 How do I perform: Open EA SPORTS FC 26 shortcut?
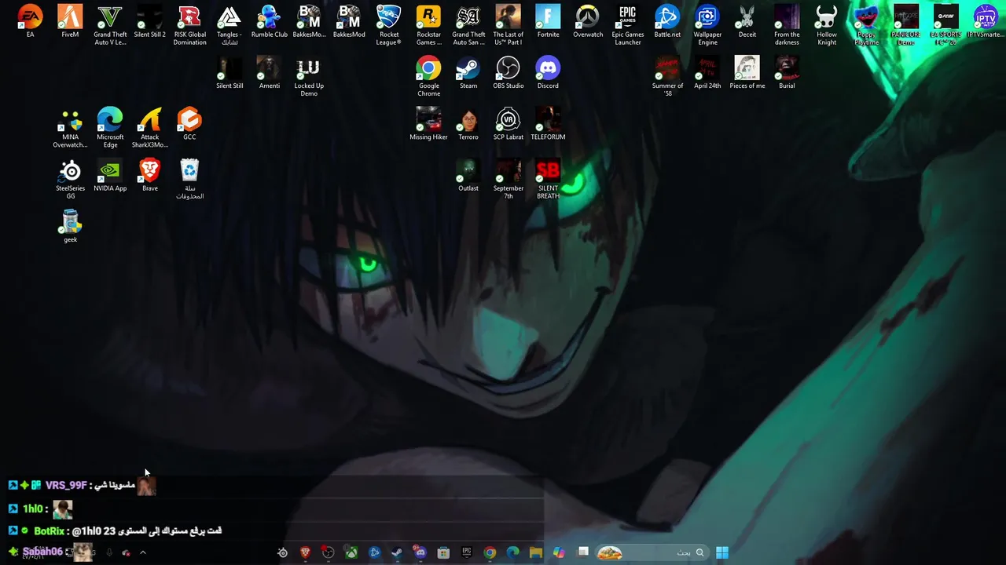point(945,25)
